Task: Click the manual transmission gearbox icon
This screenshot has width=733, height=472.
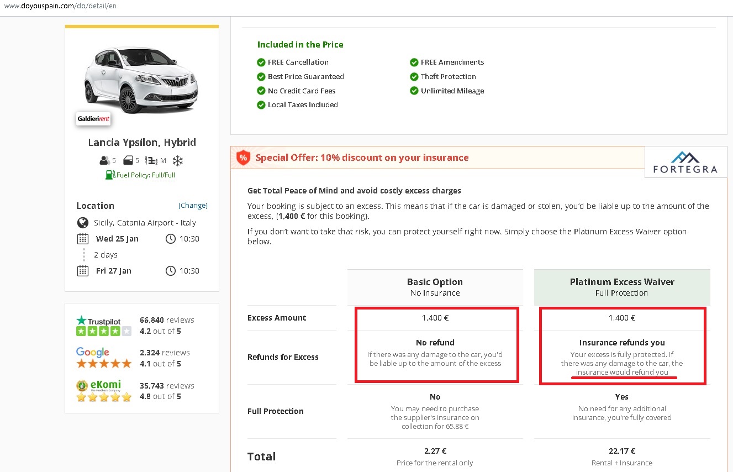Action: point(151,161)
